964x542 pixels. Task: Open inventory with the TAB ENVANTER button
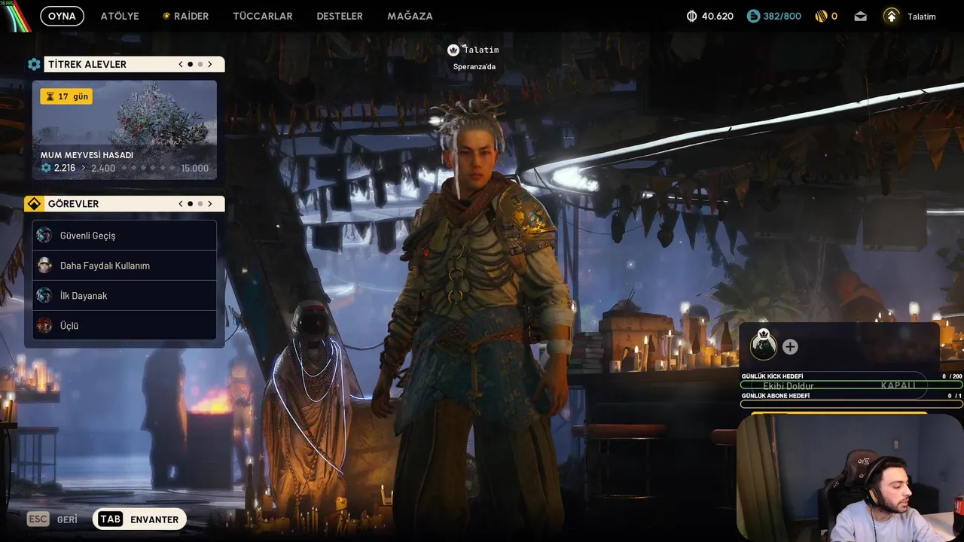pos(139,519)
